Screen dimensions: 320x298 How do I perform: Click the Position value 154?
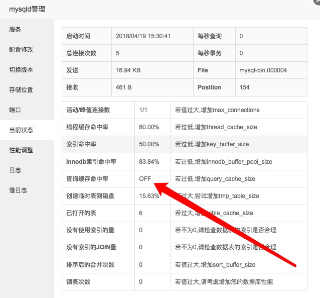tap(244, 87)
